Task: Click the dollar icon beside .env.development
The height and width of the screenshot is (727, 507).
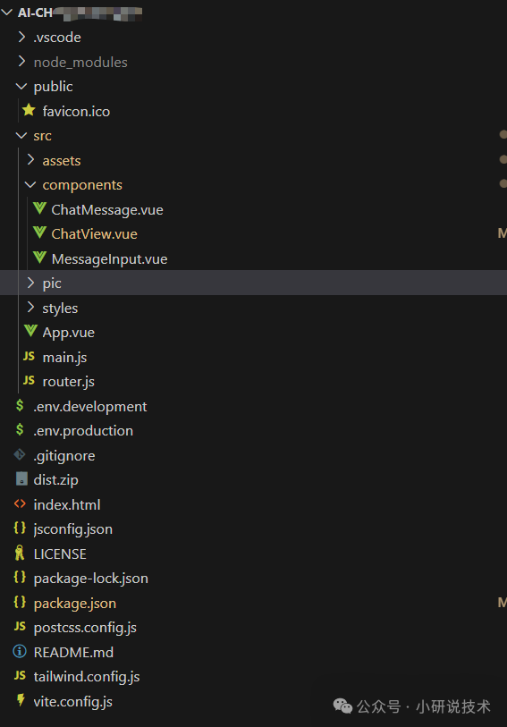Action: [x=20, y=406]
